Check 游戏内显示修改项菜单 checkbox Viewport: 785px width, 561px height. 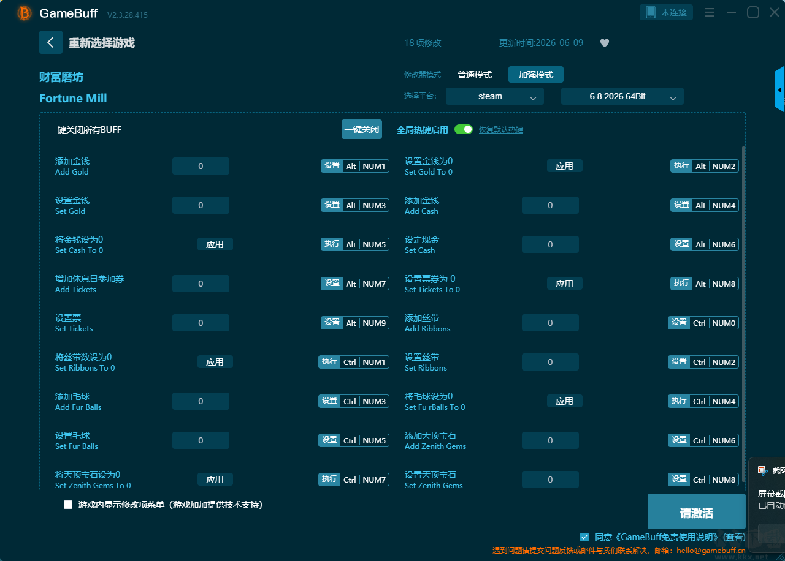(x=68, y=505)
